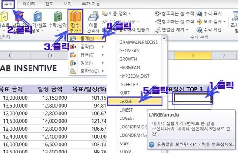Open the 정보(I) submenu
This screenshot has width=238, height=153.
[87, 63]
